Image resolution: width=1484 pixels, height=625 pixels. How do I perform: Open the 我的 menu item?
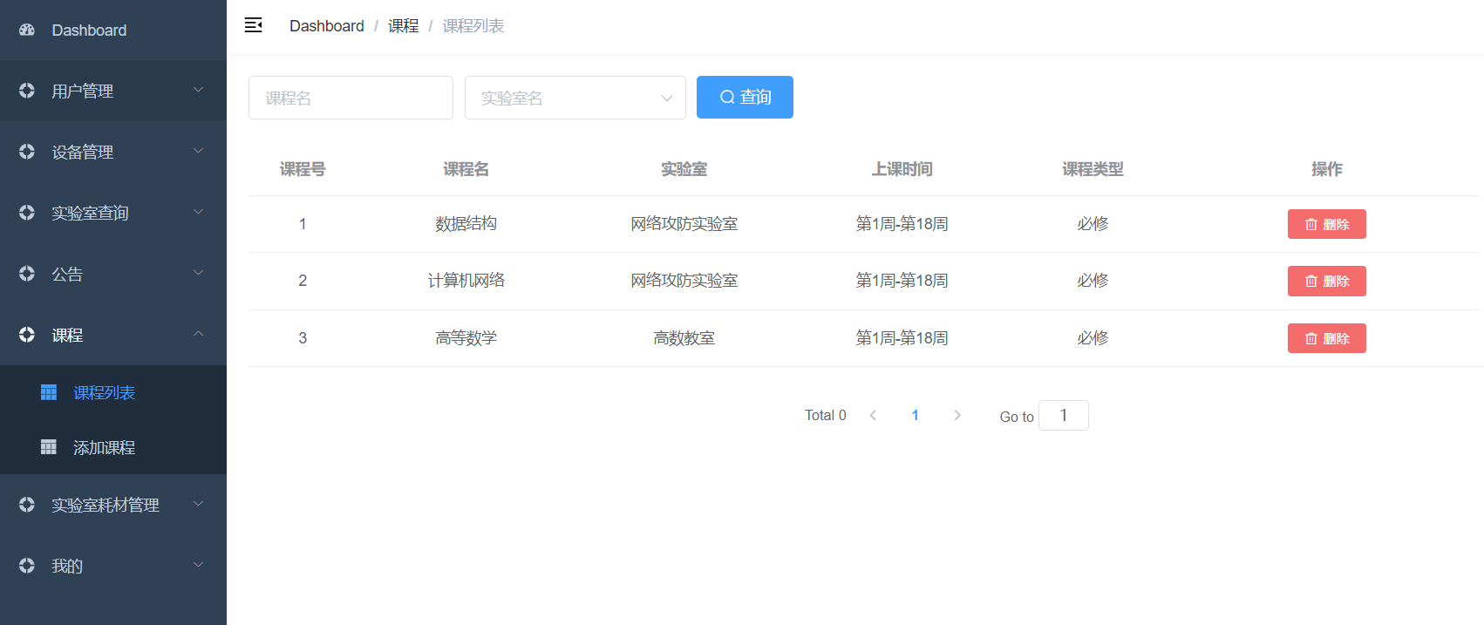tap(113, 566)
